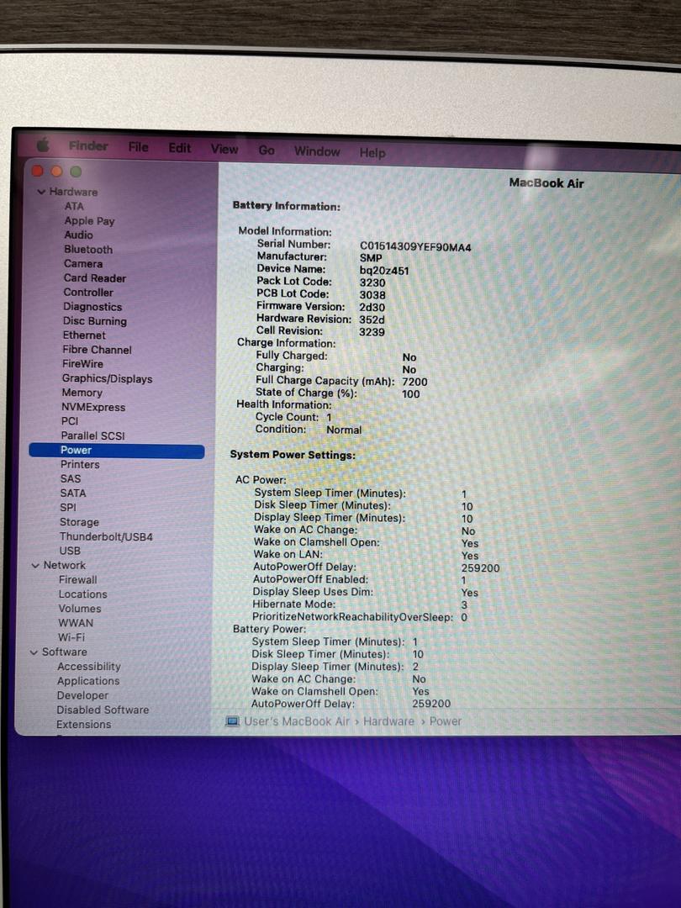Select ATA in the sidebar
The height and width of the screenshot is (908, 681).
(x=74, y=206)
